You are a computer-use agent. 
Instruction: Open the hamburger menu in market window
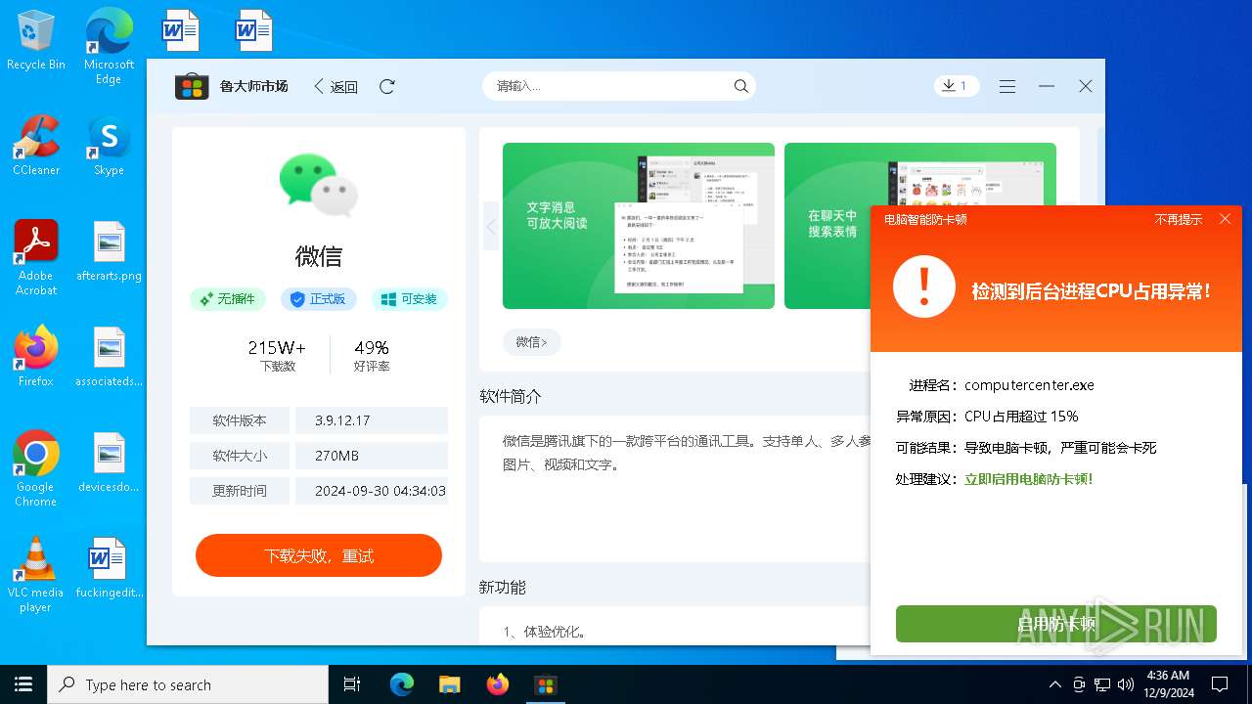click(x=1007, y=86)
